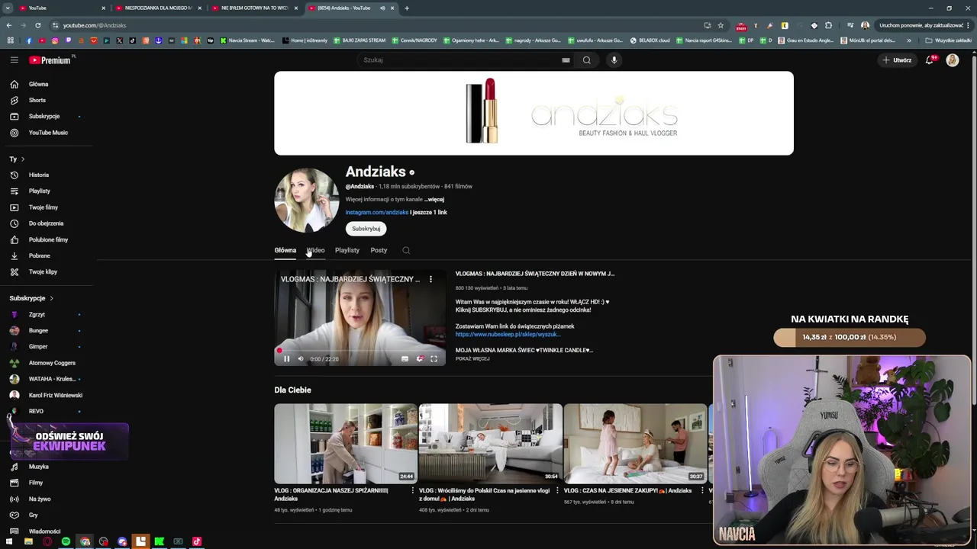Click the YouTube Premium logo
Screen dimensions: 977x549
(52, 59)
